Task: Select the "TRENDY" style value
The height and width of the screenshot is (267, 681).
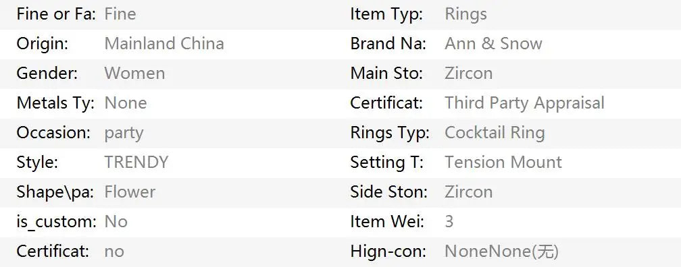Action: coord(136,162)
